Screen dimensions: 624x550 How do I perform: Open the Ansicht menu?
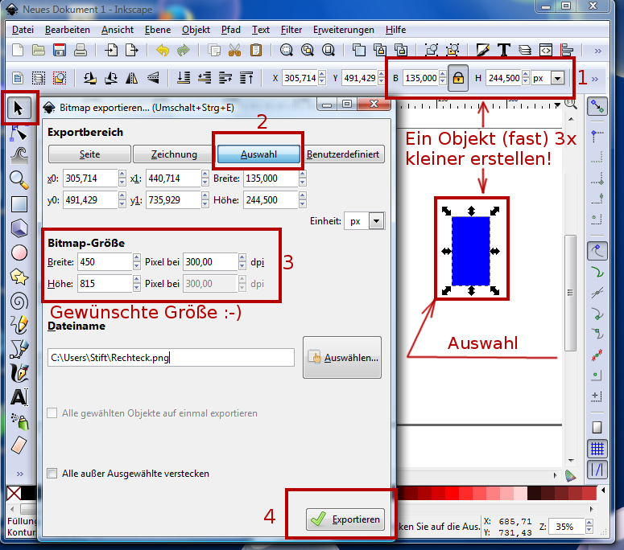[x=118, y=30]
